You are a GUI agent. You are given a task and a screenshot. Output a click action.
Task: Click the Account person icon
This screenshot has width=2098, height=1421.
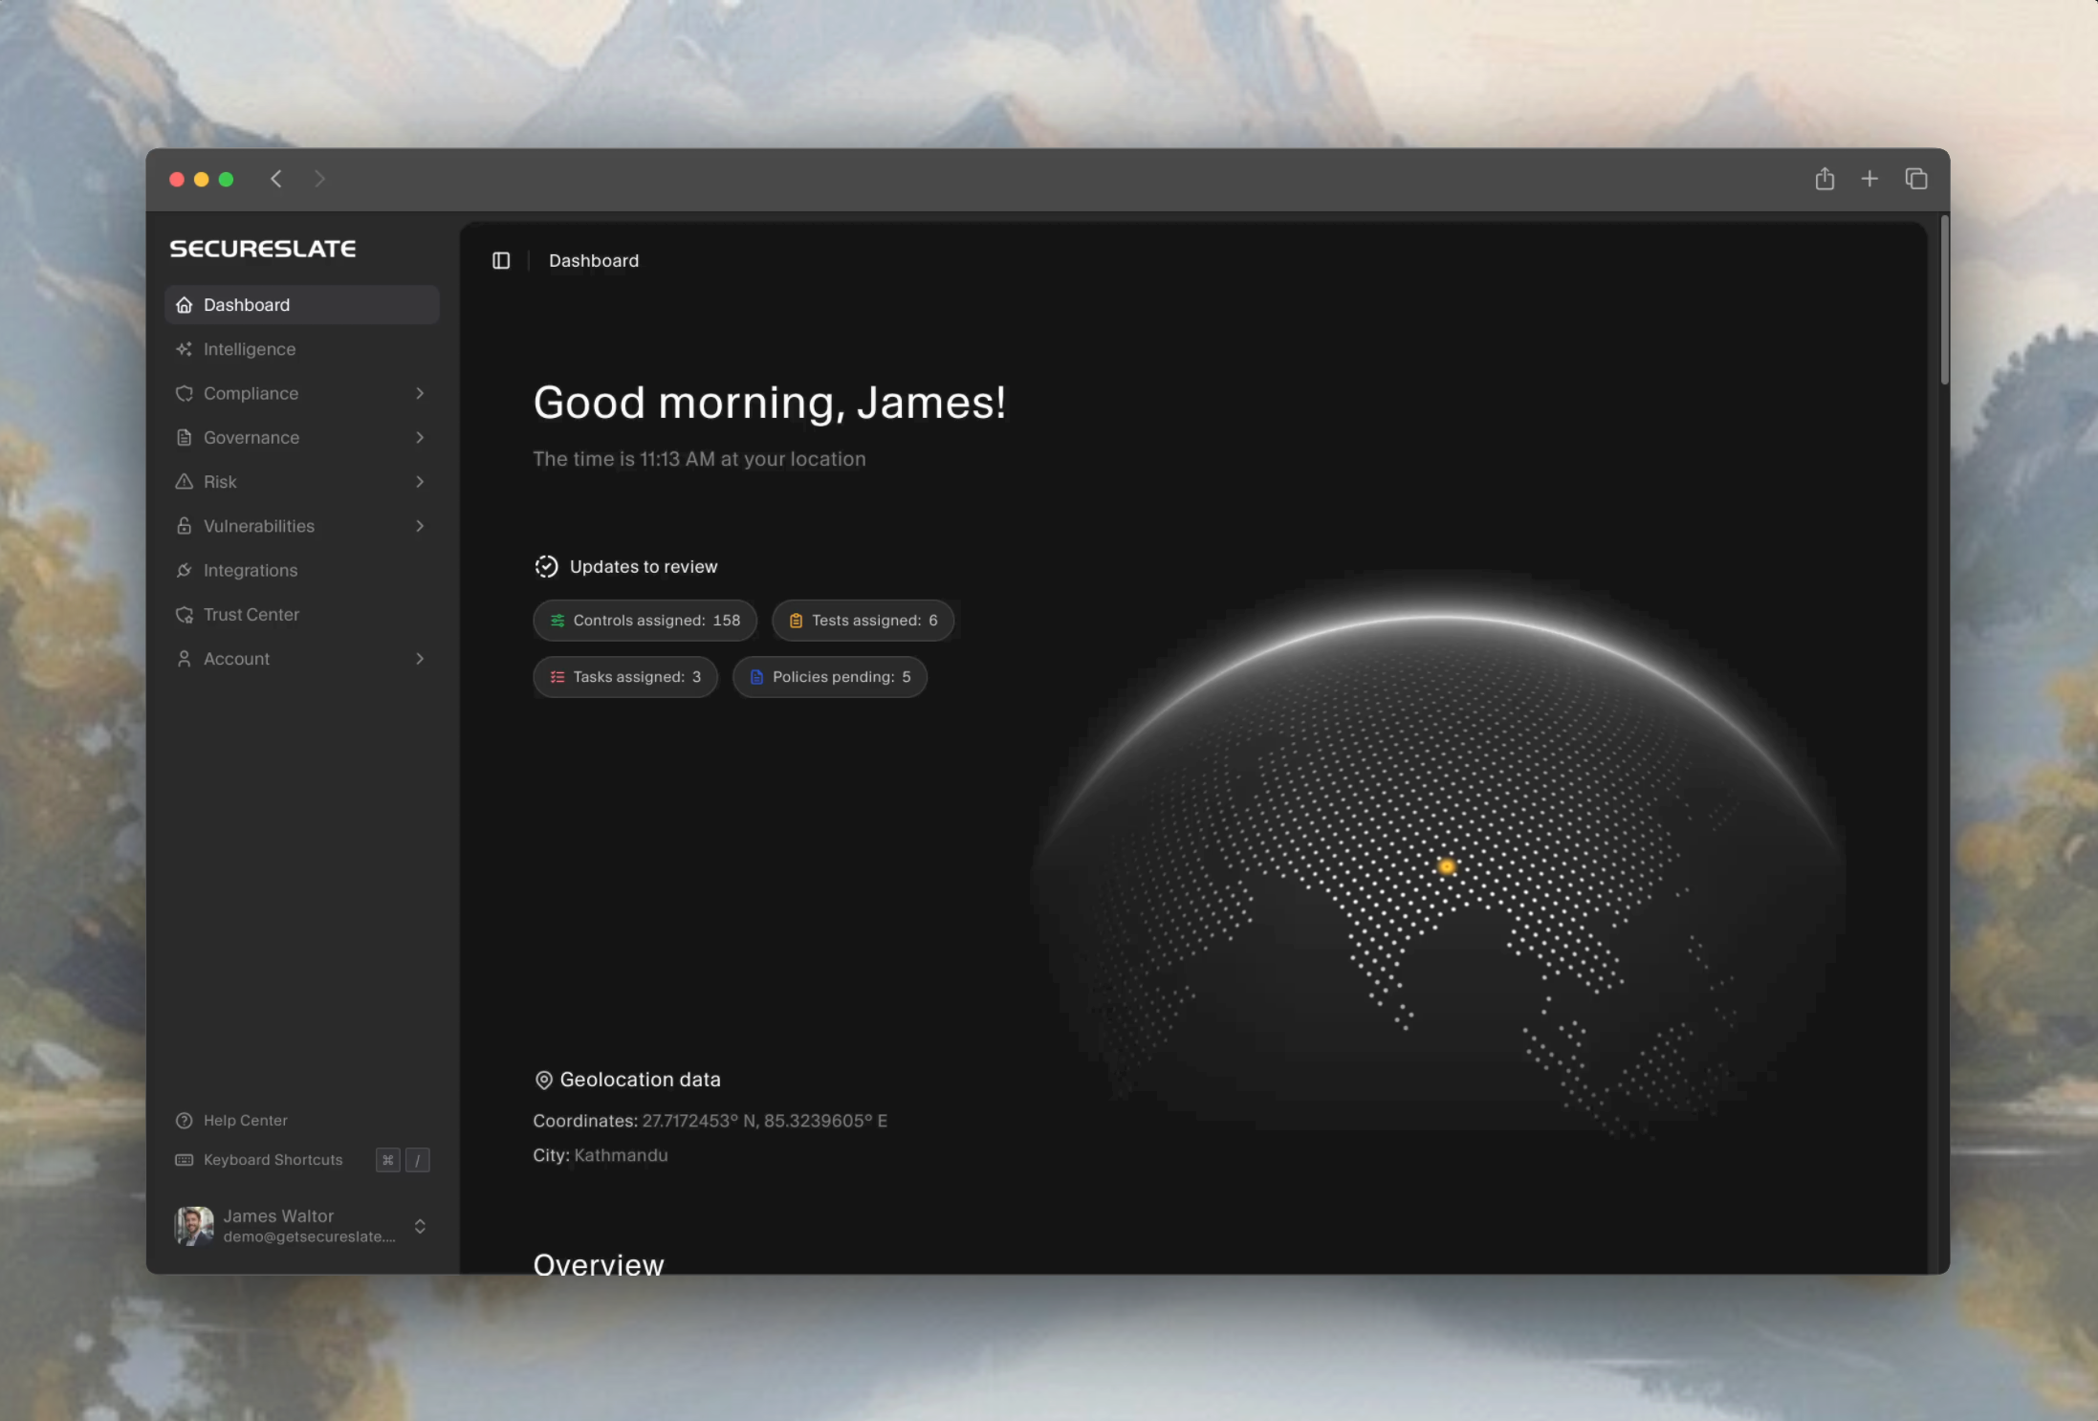[185, 659]
